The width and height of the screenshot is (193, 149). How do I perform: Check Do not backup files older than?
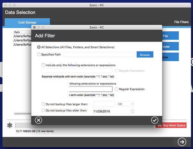pos(43,110)
